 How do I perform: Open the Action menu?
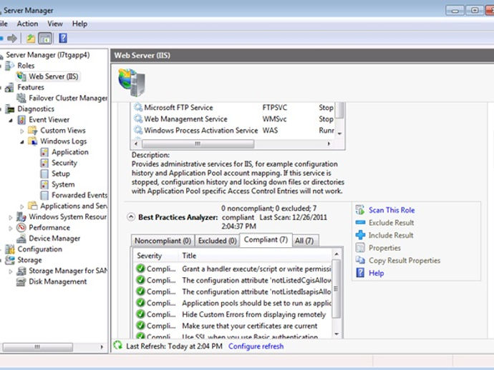pyautogui.click(x=27, y=24)
